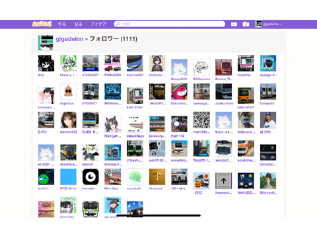Viewport: 317px width, 238px height.
Task: Open the yellow train avatar in the second row
Action: pyautogui.click(x=157, y=92)
